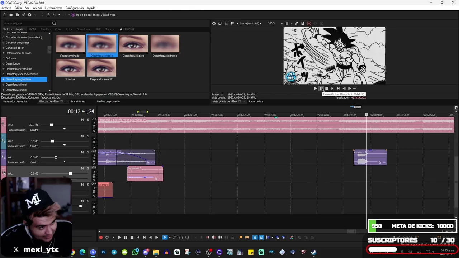Open the Configuración menu
This screenshot has width=459, height=258.
click(75, 8)
